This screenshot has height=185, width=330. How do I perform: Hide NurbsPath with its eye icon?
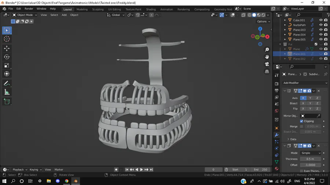(x=321, y=25)
